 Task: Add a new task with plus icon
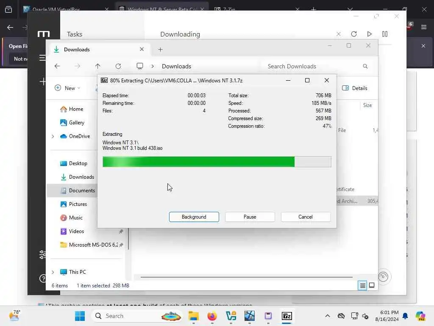click(x=43, y=81)
